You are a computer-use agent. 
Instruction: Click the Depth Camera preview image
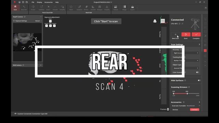coord(27,42)
